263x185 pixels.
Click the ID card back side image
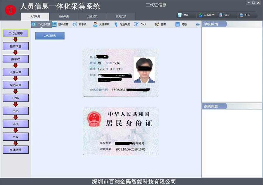click(x=121, y=131)
